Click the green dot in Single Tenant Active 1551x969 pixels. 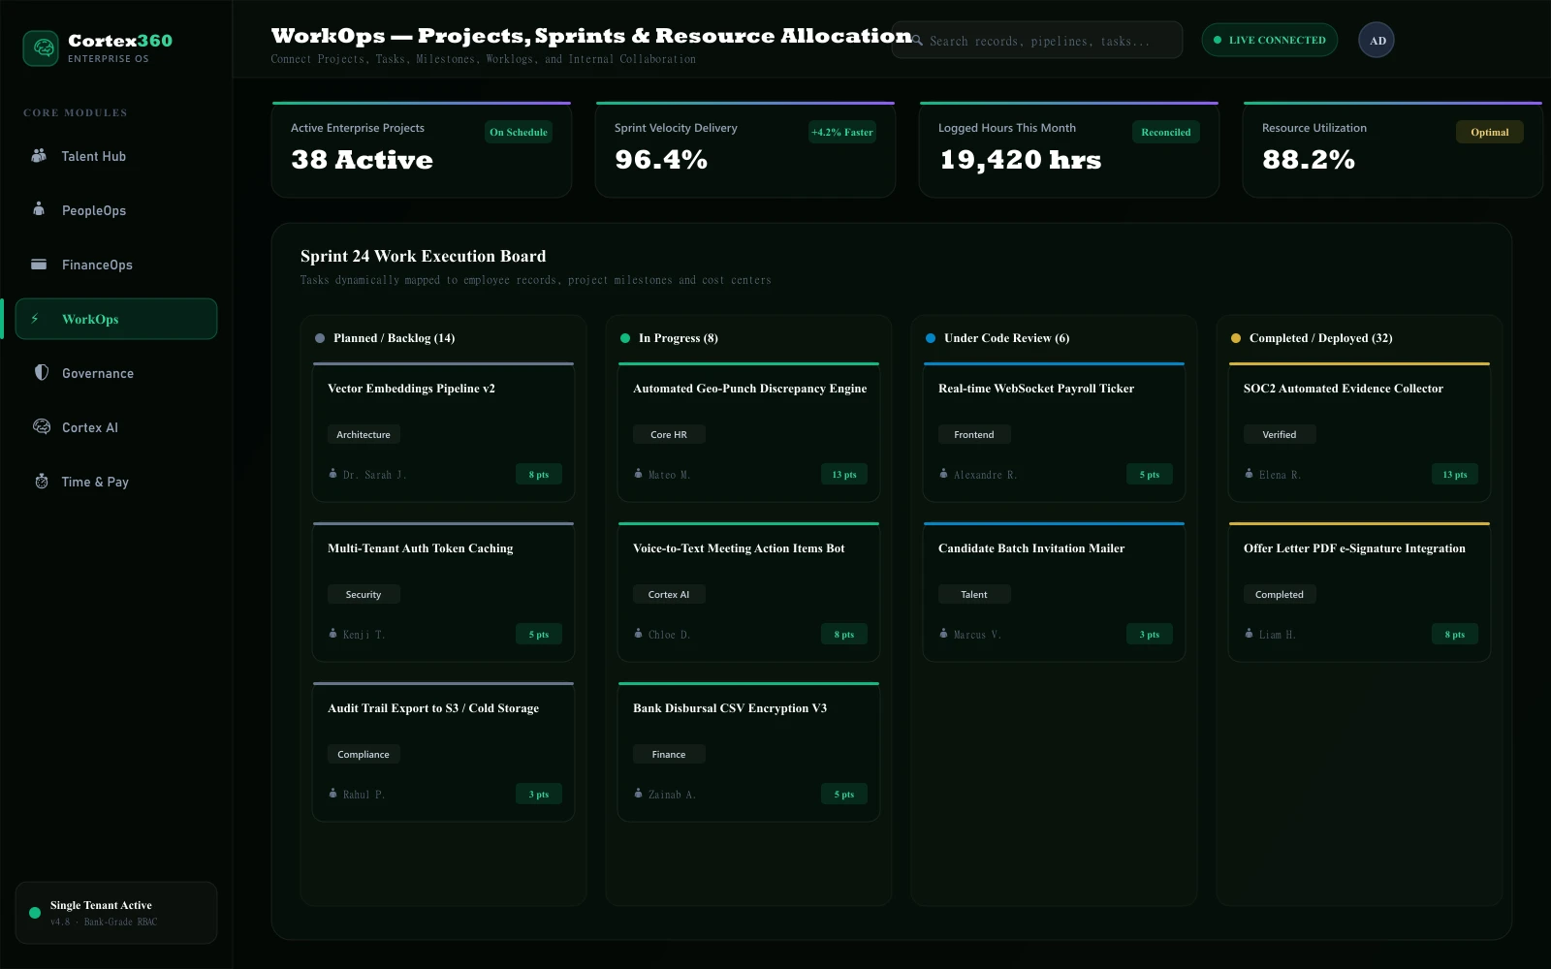[35, 913]
